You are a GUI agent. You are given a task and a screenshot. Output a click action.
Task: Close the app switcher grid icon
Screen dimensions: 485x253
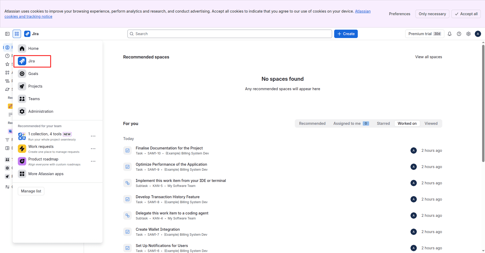[17, 34]
